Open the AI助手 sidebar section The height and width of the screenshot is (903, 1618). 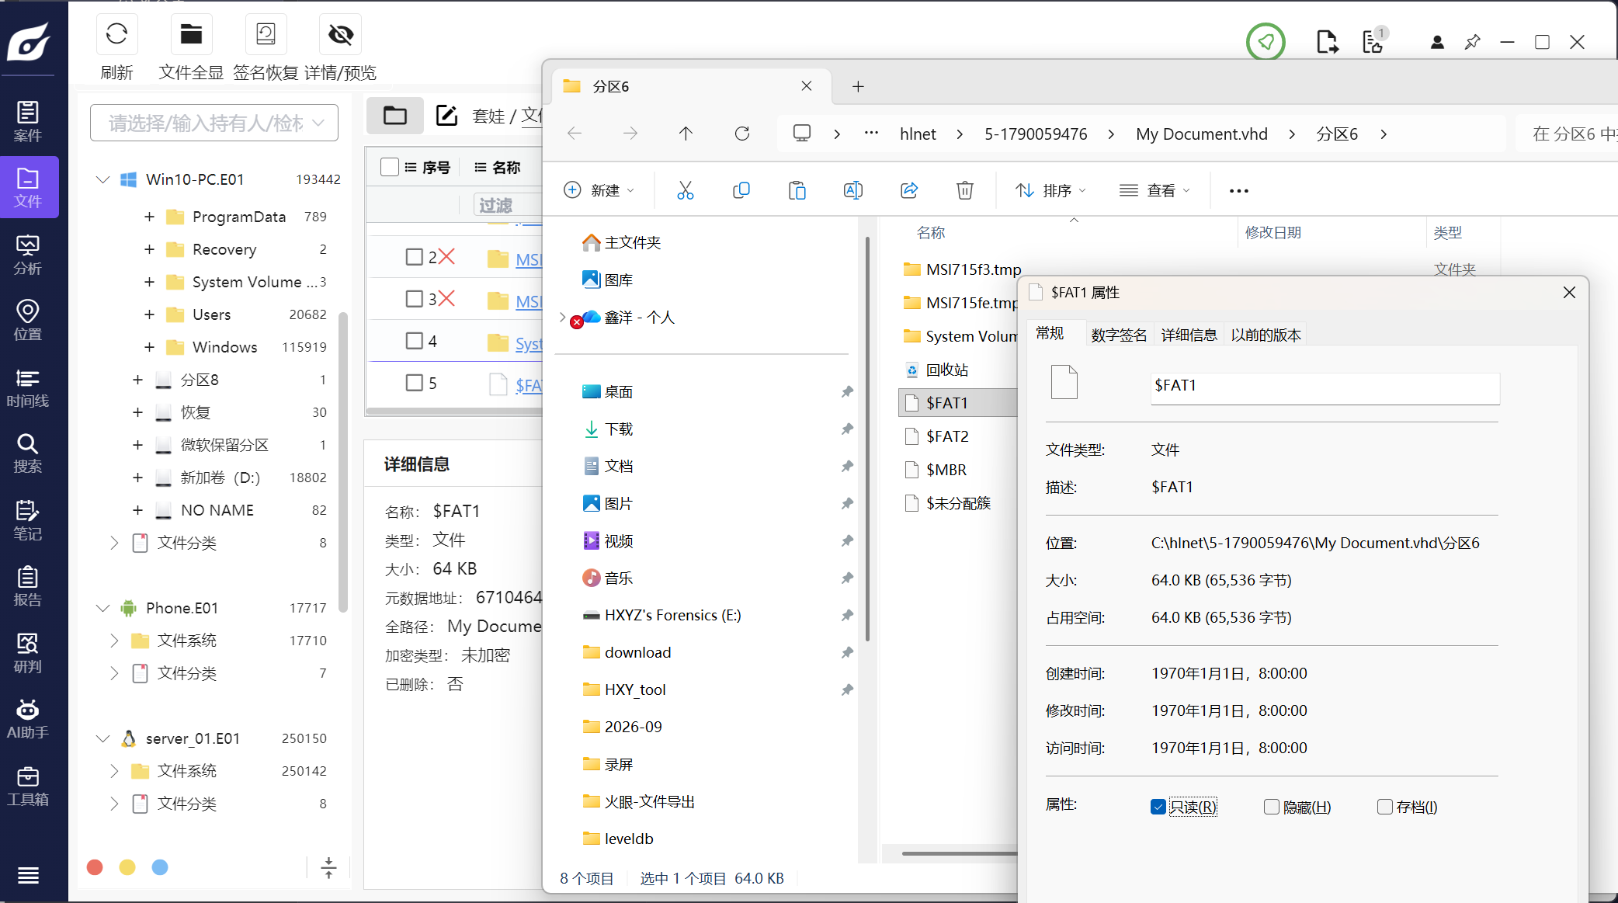[28, 719]
